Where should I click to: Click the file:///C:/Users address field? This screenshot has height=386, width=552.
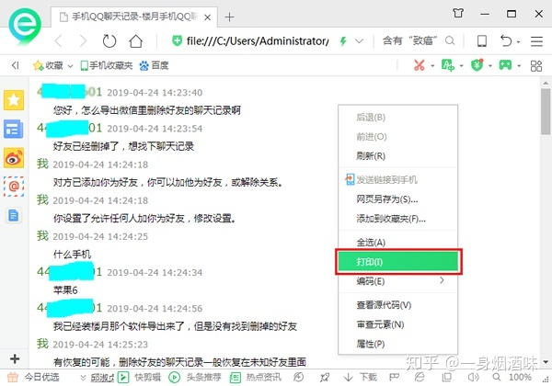point(258,41)
